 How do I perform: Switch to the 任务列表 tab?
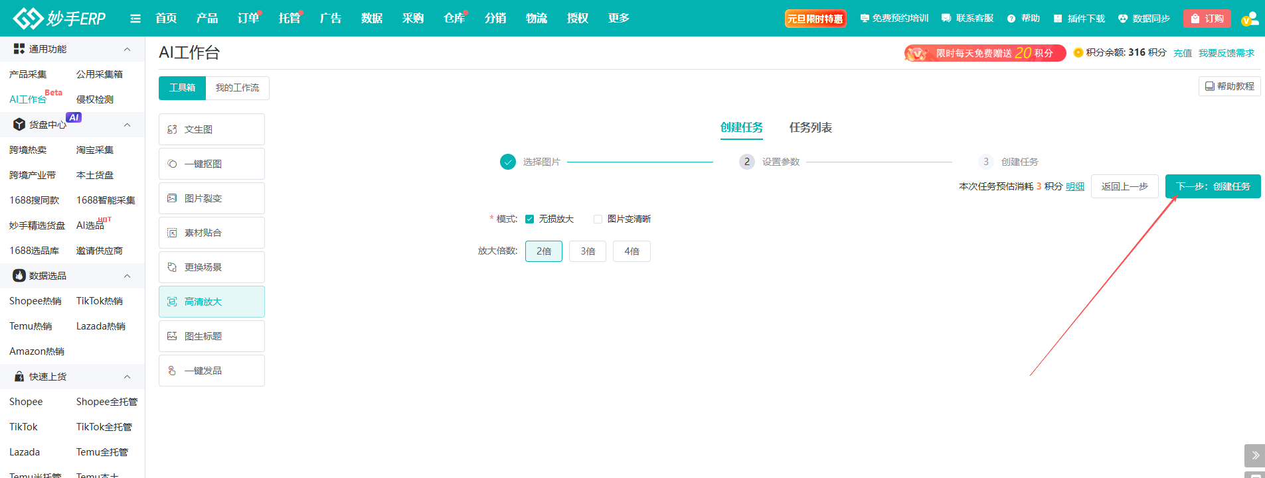tap(810, 127)
